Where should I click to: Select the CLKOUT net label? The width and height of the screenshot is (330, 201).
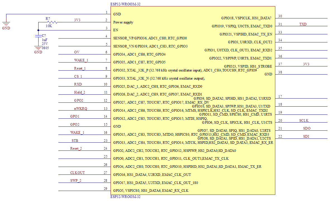click(x=77, y=173)
